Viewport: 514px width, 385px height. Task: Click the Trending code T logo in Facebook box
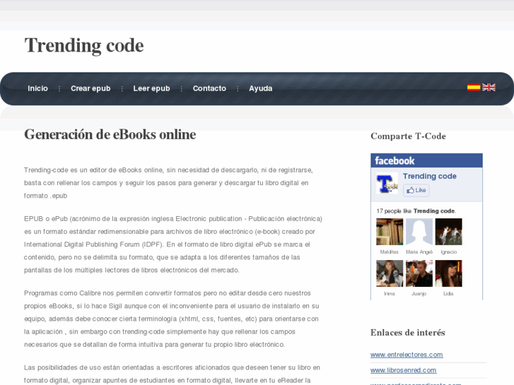(387, 183)
